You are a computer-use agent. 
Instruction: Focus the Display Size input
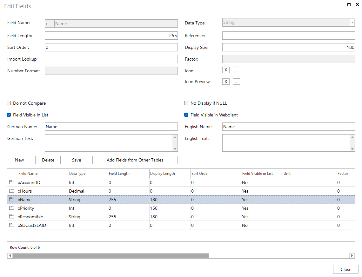(x=289, y=47)
